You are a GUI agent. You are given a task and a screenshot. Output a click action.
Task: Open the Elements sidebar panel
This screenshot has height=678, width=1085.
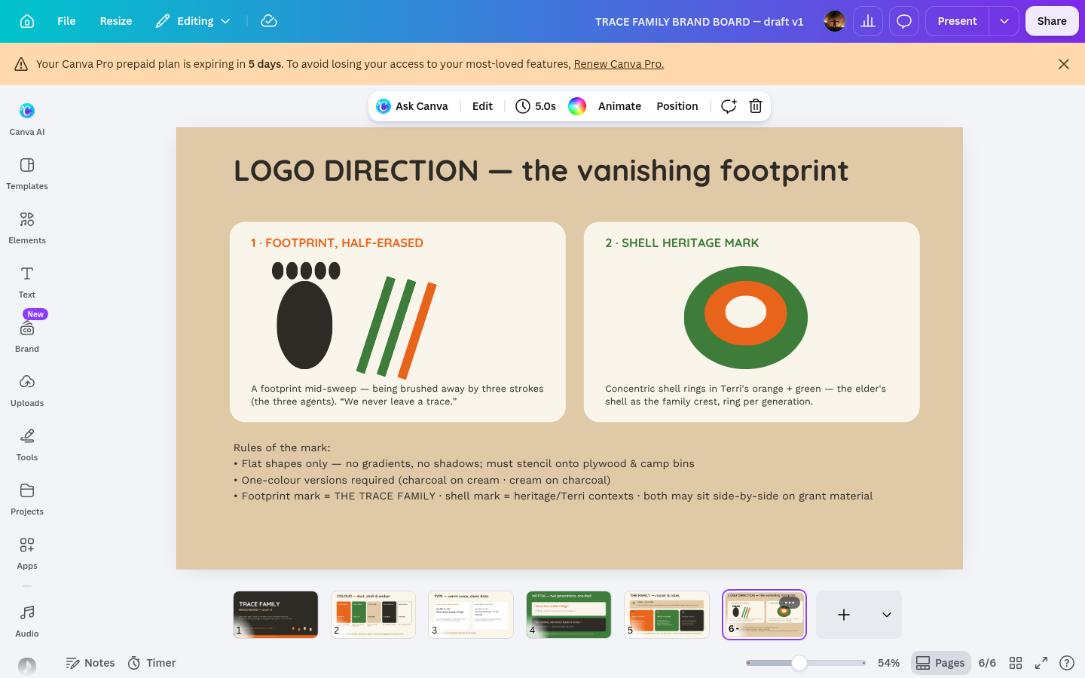click(x=27, y=228)
